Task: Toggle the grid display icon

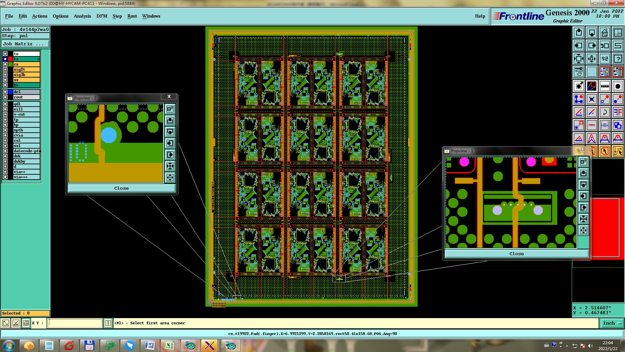Action: [x=591, y=72]
